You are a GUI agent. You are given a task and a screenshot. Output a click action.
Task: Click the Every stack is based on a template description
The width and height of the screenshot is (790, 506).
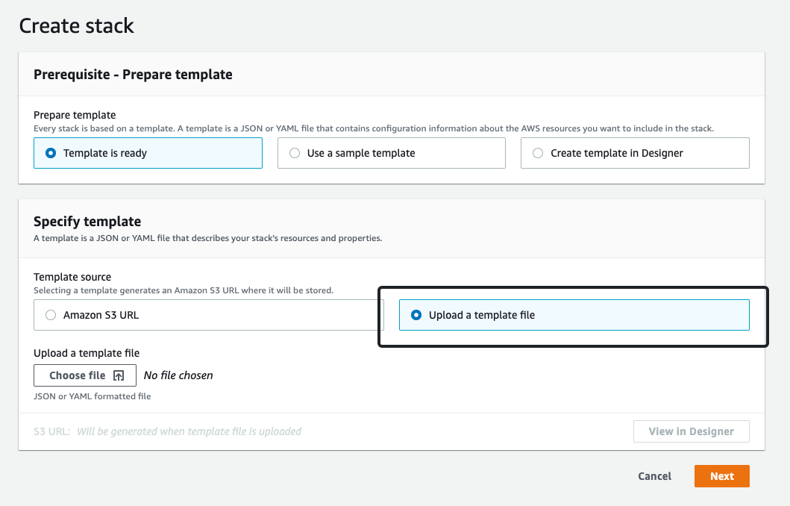(374, 128)
